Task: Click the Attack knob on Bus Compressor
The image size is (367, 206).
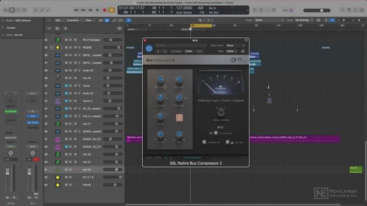Action: click(x=161, y=98)
